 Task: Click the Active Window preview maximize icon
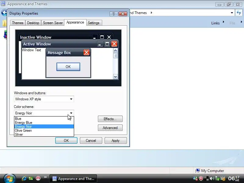point(107,44)
